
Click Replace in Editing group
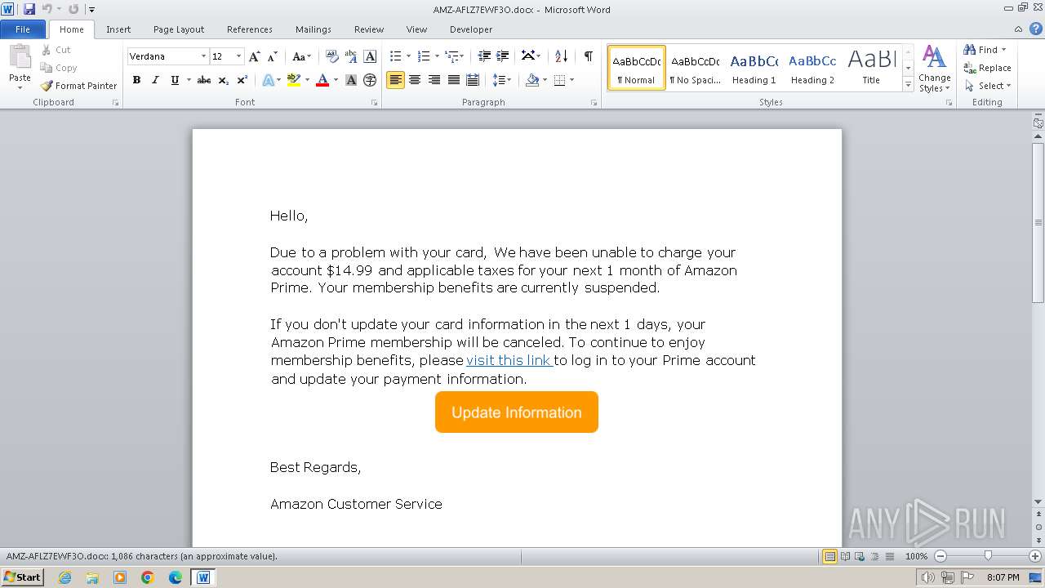pyautogui.click(x=987, y=68)
